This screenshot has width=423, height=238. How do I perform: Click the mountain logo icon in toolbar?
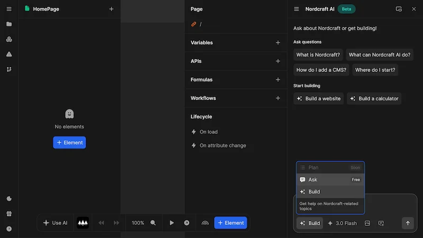point(83,223)
